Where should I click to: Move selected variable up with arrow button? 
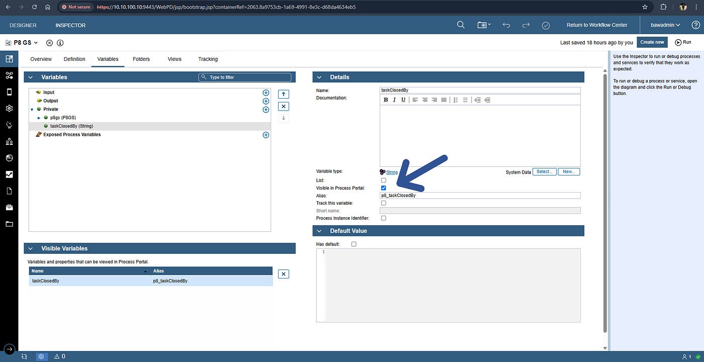[x=284, y=94]
